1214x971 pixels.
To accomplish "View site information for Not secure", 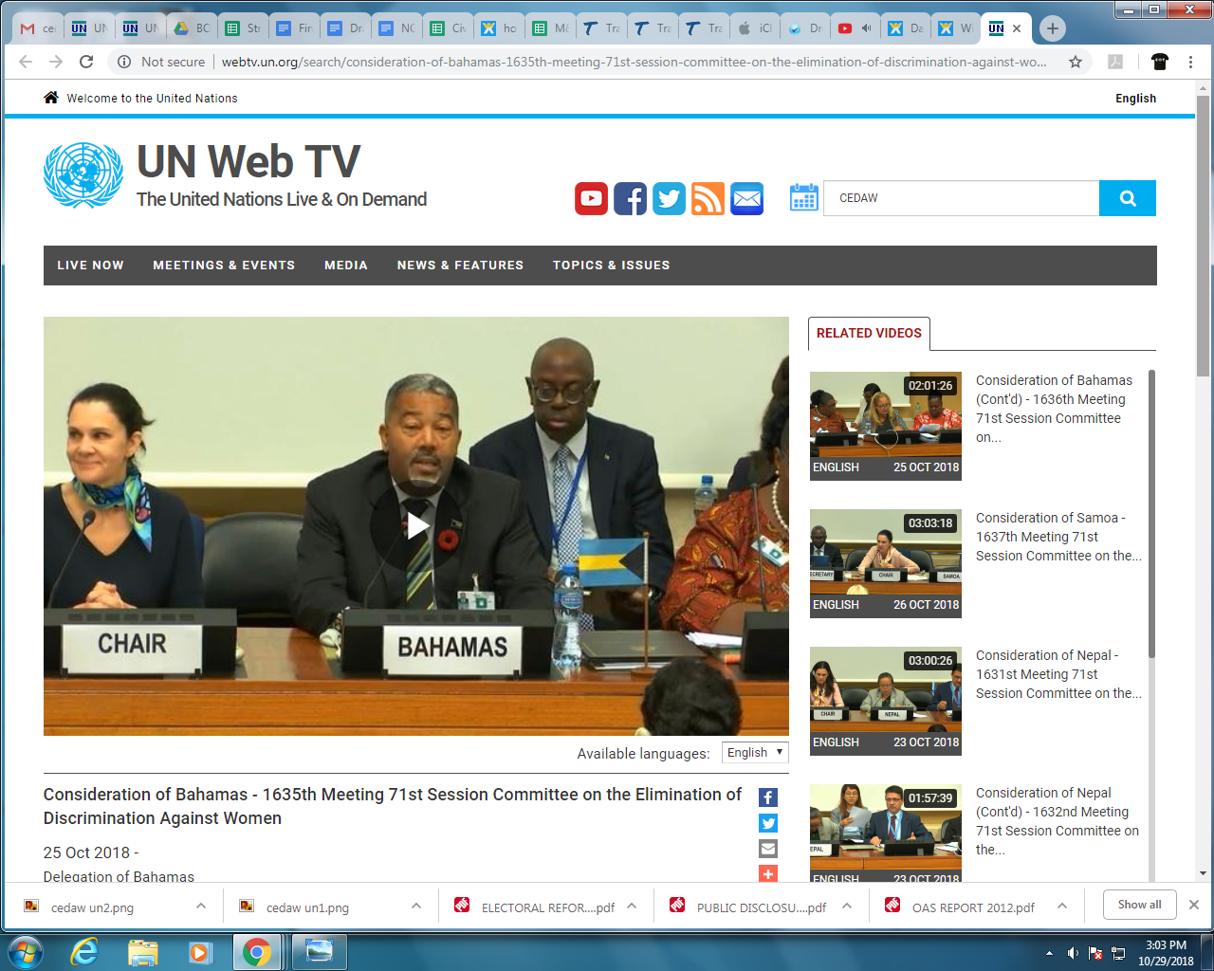I will [x=161, y=62].
